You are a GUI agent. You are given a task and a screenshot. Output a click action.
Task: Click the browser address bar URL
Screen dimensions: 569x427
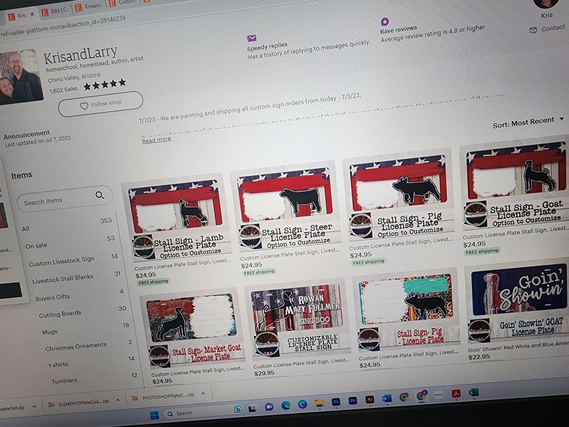[x=63, y=27]
